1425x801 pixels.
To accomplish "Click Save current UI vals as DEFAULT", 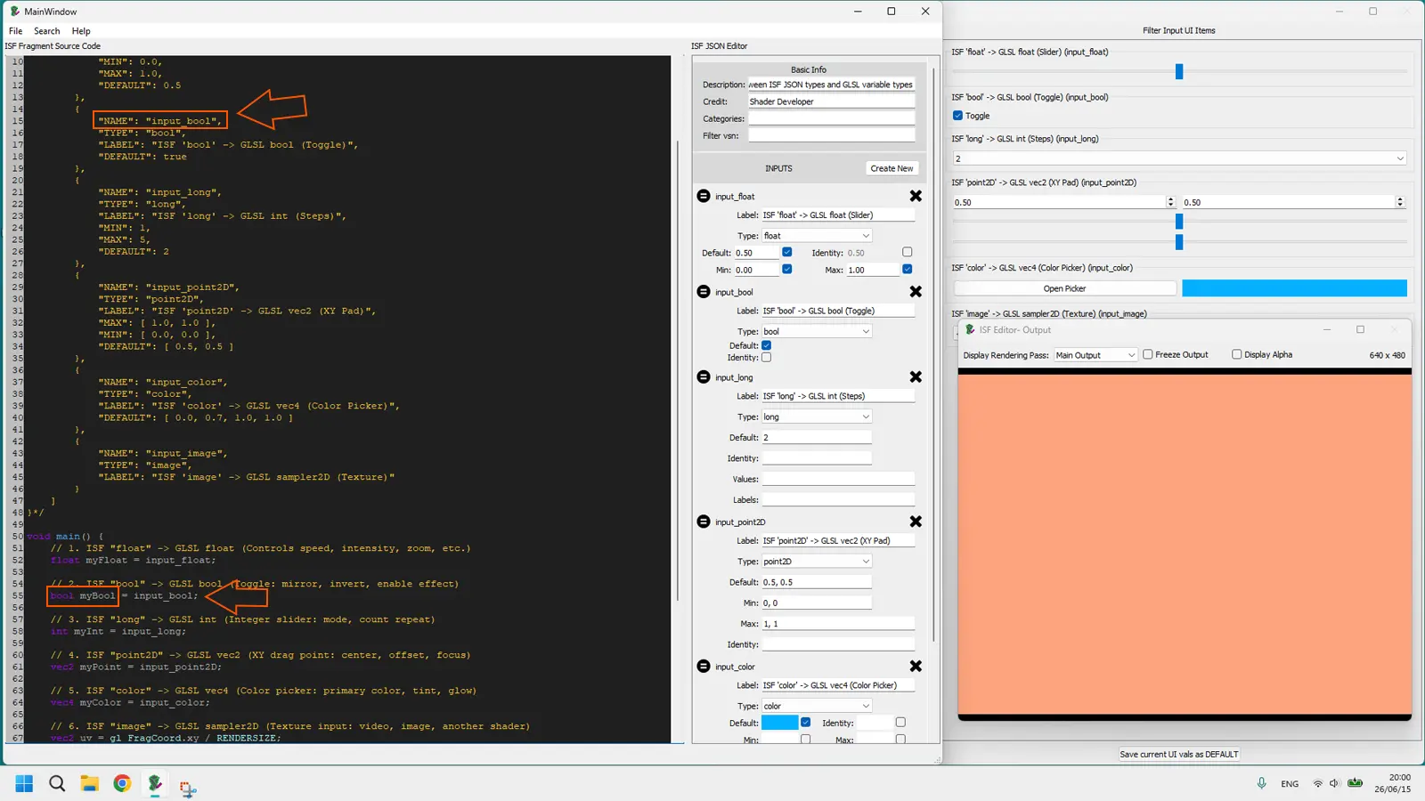I will click(x=1179, y=754).
